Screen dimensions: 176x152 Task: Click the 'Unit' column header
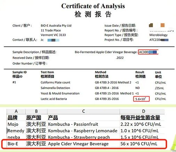click(158, 72)
